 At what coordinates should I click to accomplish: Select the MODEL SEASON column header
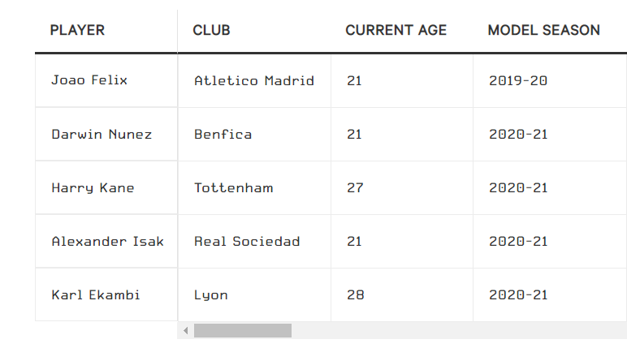tap(544, 31)
